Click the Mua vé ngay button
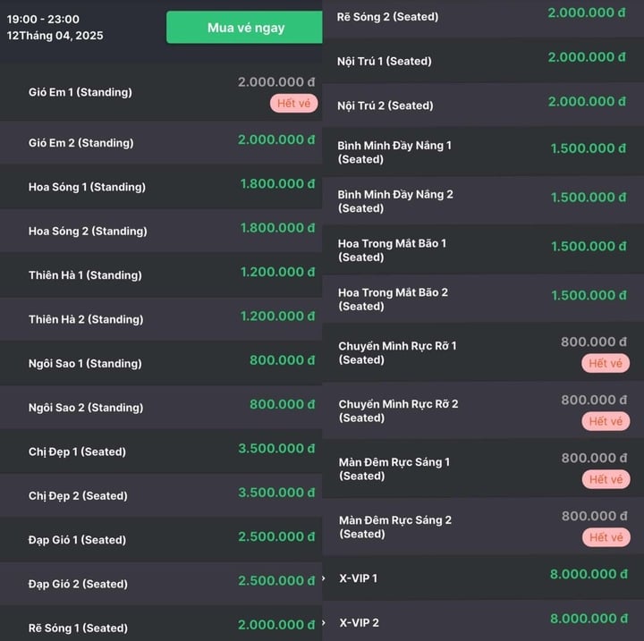Screen dimensions: 644x641 (x=245, y=28)
